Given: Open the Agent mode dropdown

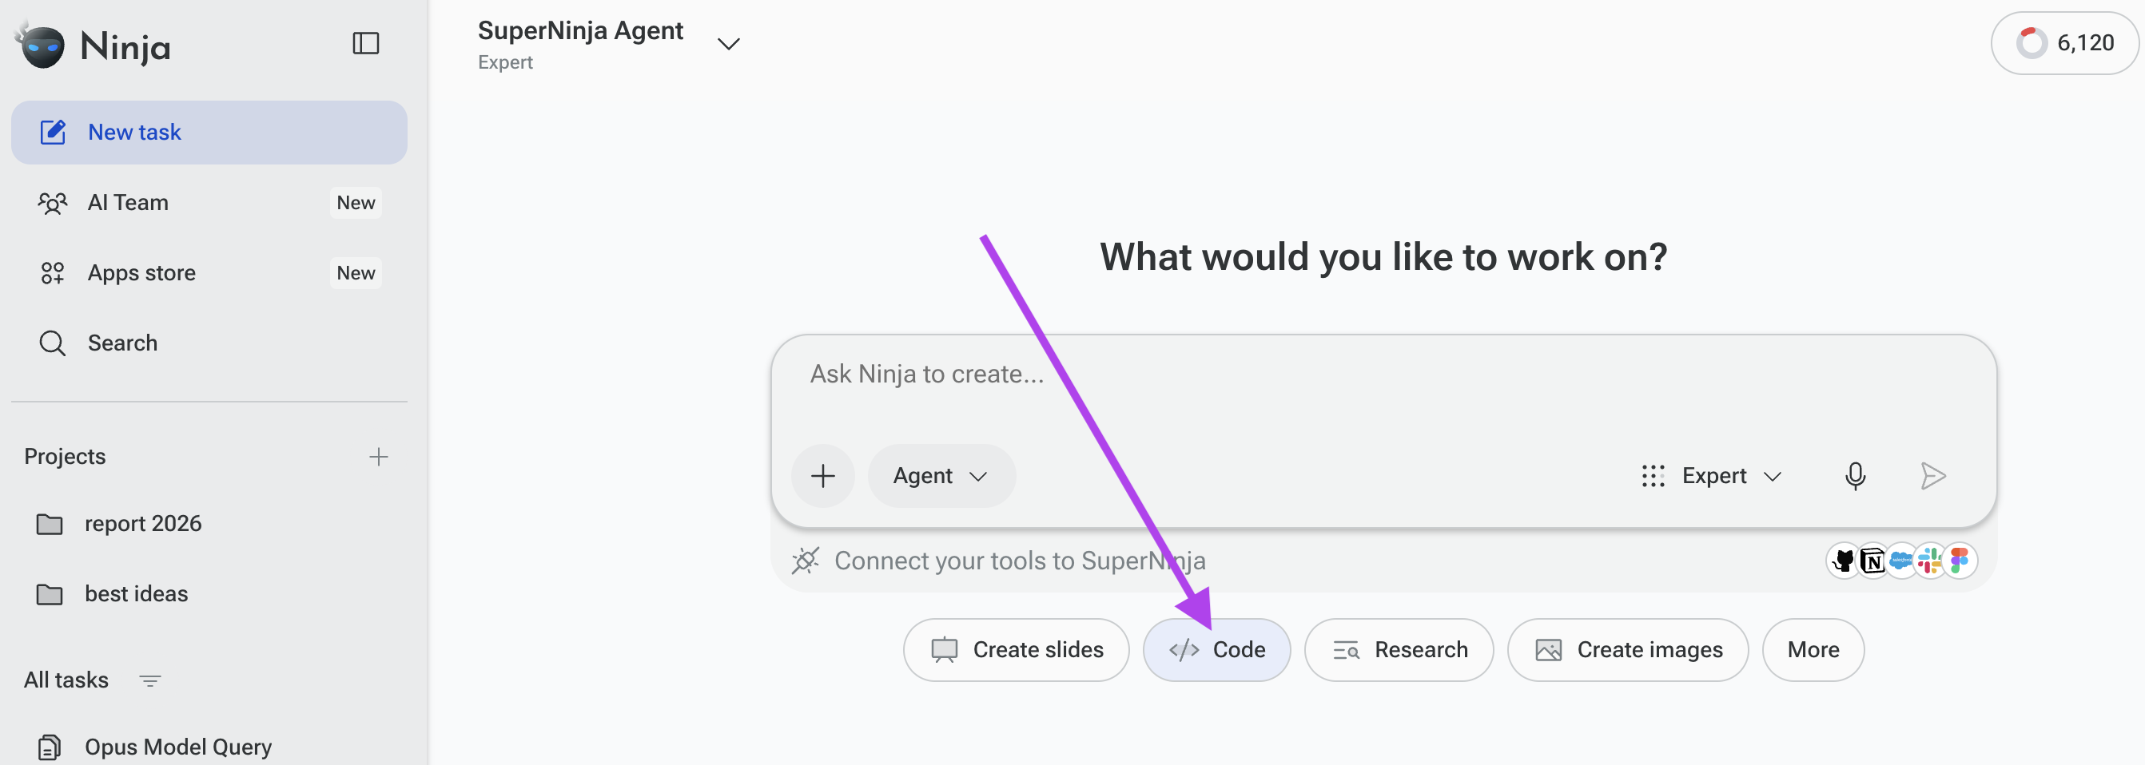Looking at the screenshot, I should point(941,476).
